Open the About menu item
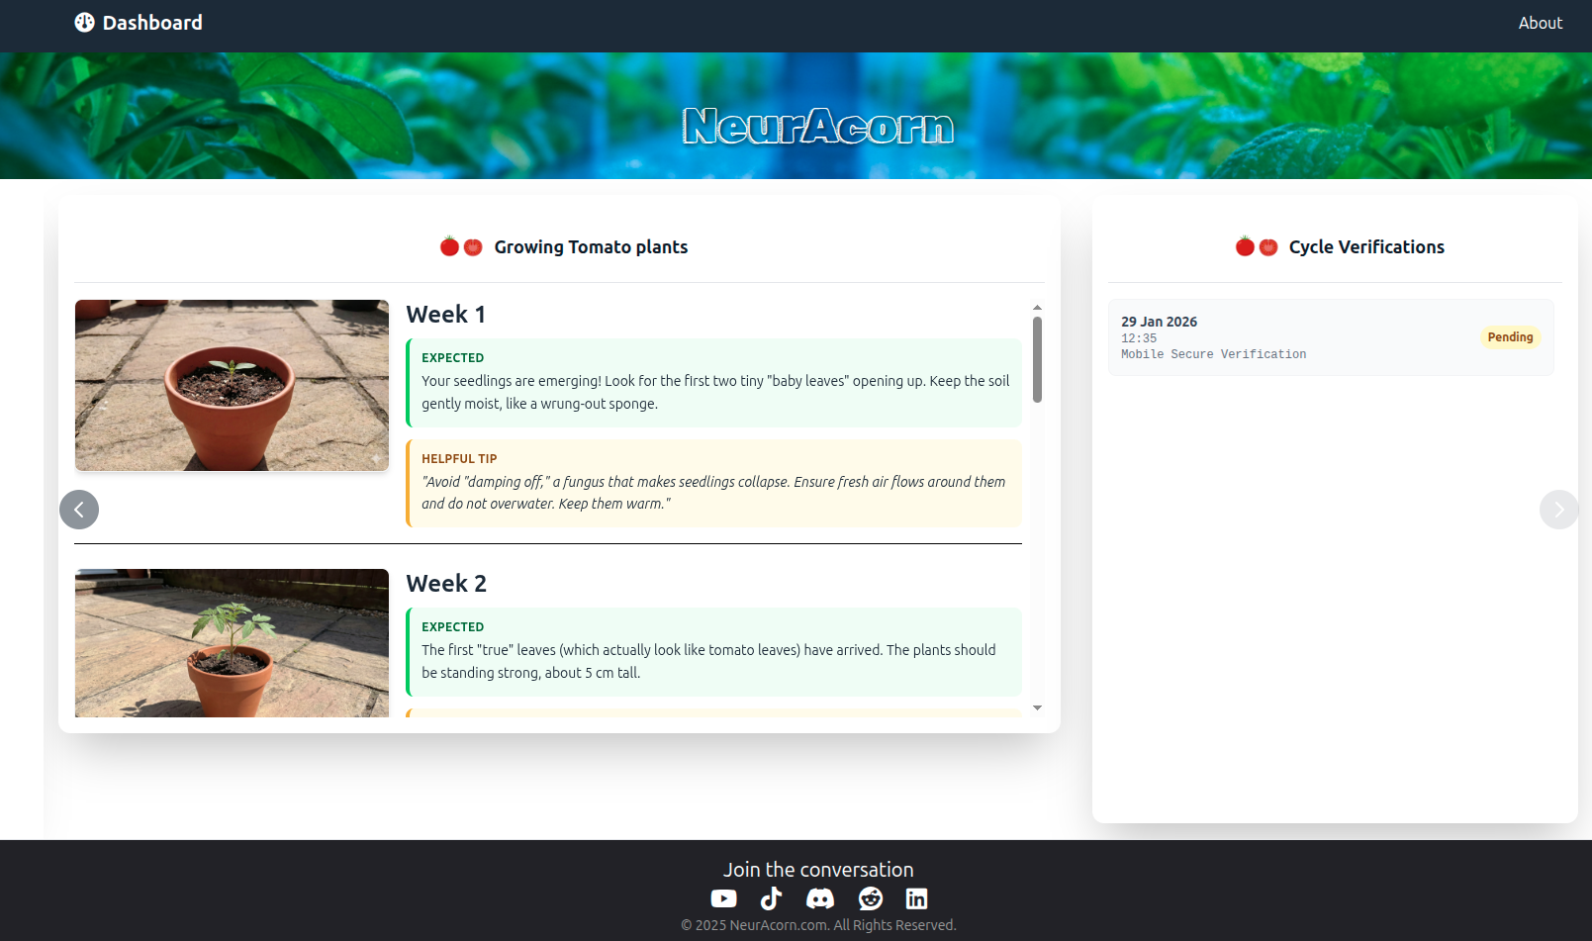 1540,23
